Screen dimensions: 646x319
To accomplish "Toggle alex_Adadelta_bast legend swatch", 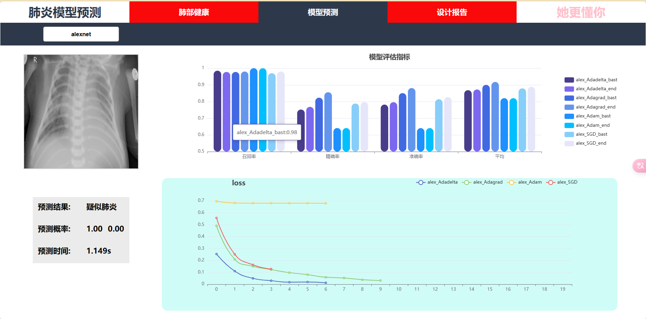I will 569,80.
